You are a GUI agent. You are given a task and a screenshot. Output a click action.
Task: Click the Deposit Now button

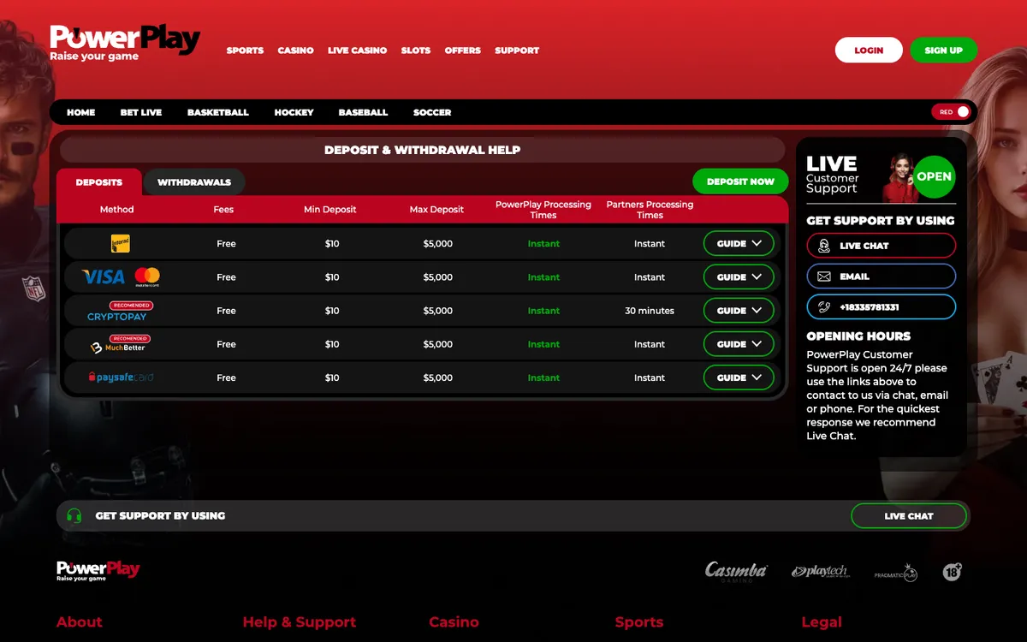point(740,181)
